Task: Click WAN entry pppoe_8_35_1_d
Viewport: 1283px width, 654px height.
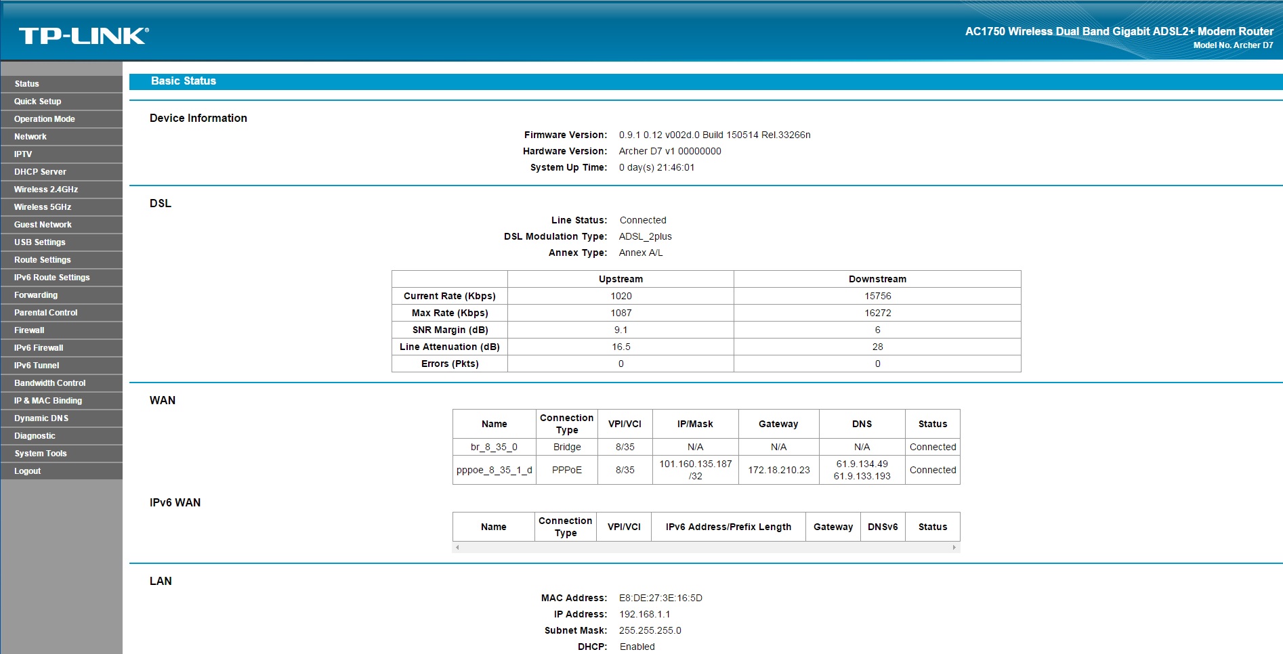Action: pyautogui.click(x=494, y=470)
